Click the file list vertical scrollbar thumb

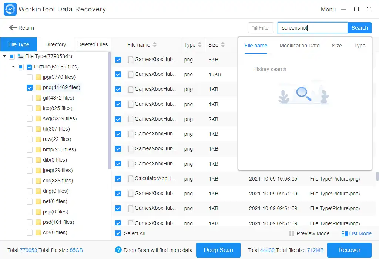coord(377,176)
